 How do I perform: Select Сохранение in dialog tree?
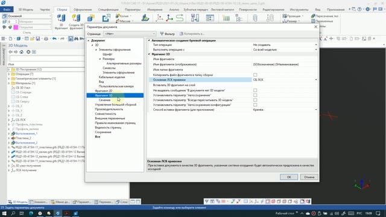[x=103, y=132]
